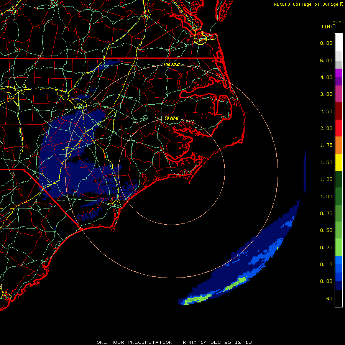Screen dimensions: 345x345
Task: Click the 0.75 legend value
Action: 326,214
